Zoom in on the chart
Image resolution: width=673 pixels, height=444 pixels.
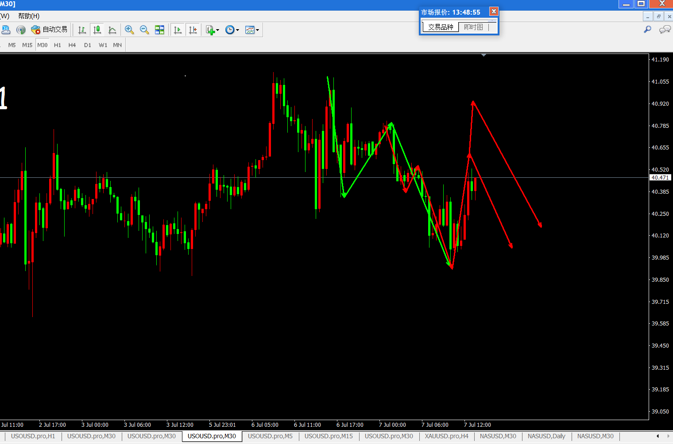click(x=129, y=30)
